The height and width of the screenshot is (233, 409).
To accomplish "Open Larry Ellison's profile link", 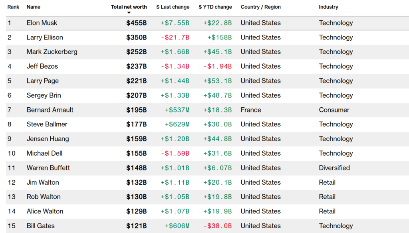I will click(45, 38).
